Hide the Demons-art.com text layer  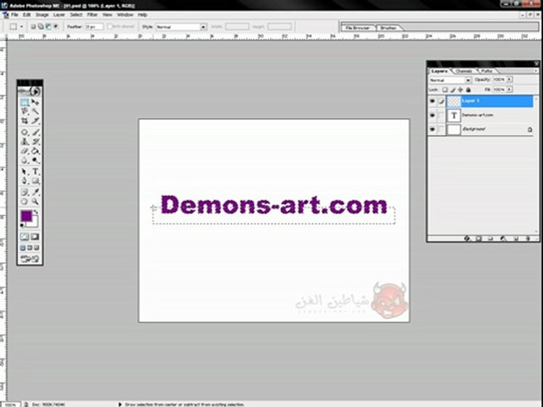pyautogui.click(x=432, y=115)
